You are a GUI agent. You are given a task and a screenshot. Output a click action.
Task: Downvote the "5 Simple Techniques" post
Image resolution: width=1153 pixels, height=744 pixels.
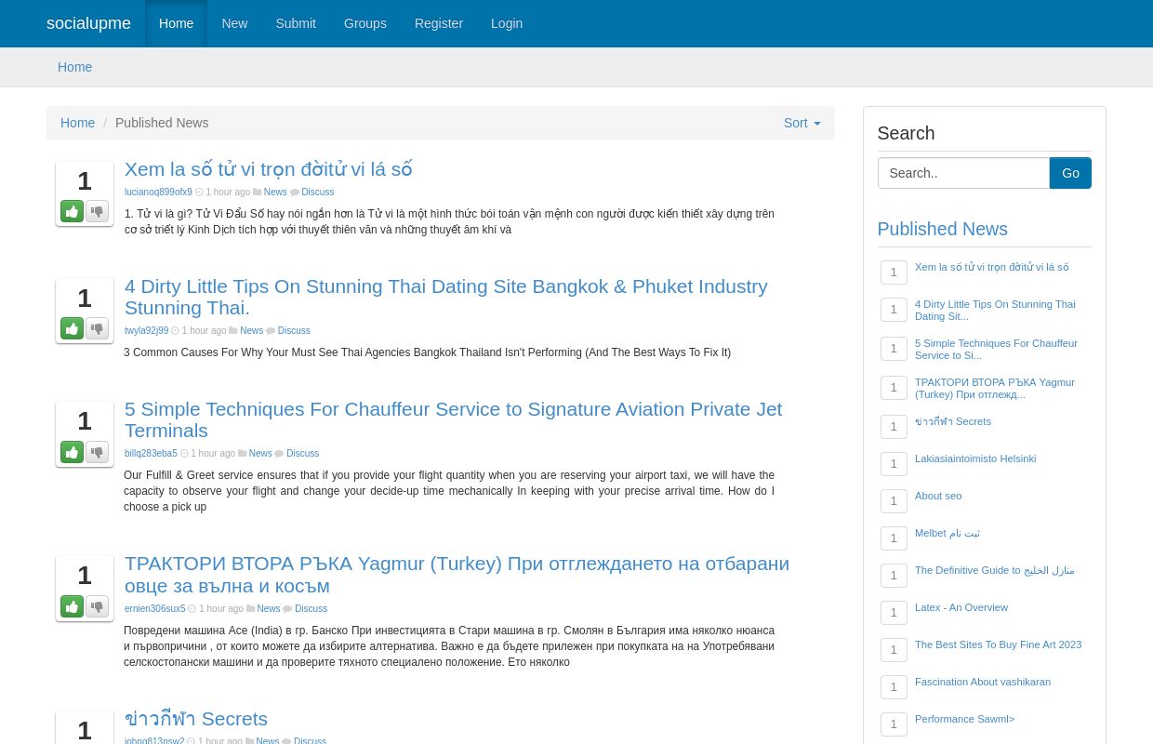coord(97,452)
